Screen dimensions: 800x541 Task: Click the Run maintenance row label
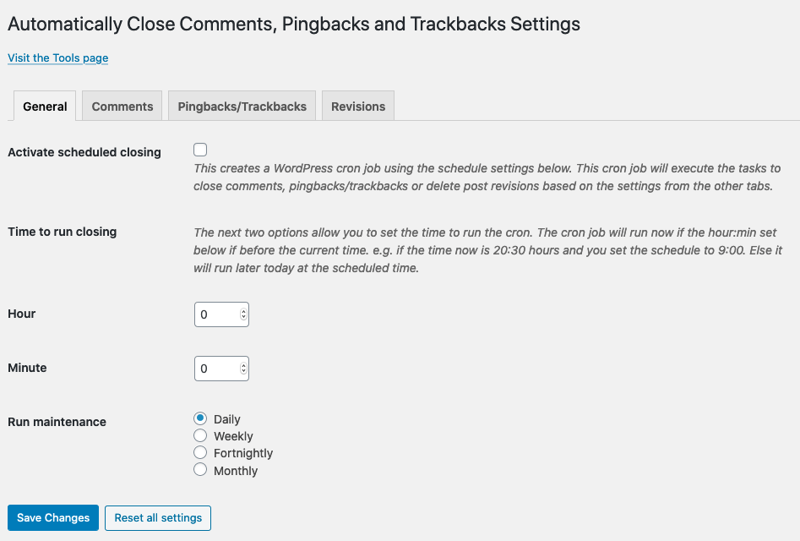[57, 422]
